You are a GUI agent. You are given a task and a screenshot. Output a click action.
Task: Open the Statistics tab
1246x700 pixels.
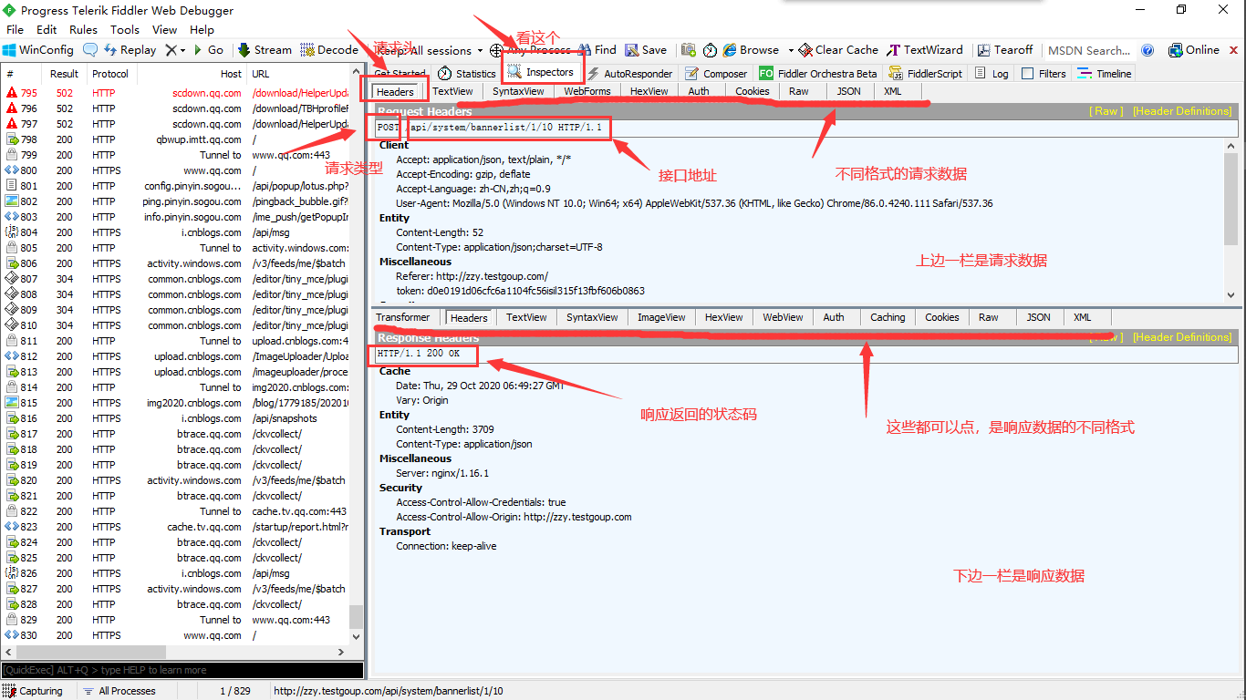pos(466,74)
